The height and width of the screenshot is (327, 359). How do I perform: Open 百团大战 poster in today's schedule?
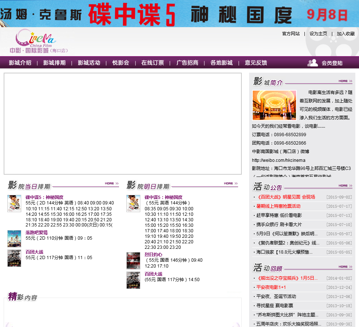click(x=14, y=258)
